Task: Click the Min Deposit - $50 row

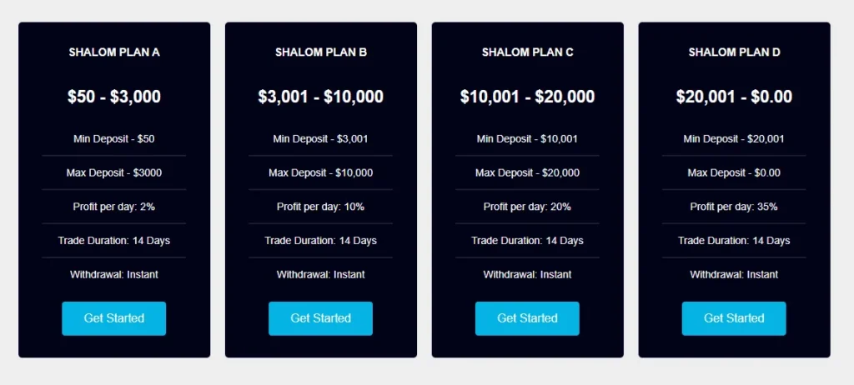Action: click(114, 139)
